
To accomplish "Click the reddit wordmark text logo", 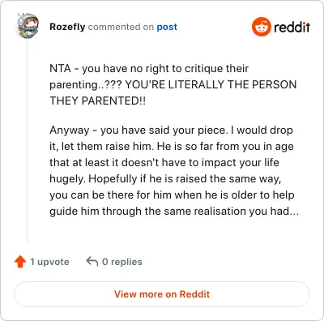I will [x=292, y=27].
